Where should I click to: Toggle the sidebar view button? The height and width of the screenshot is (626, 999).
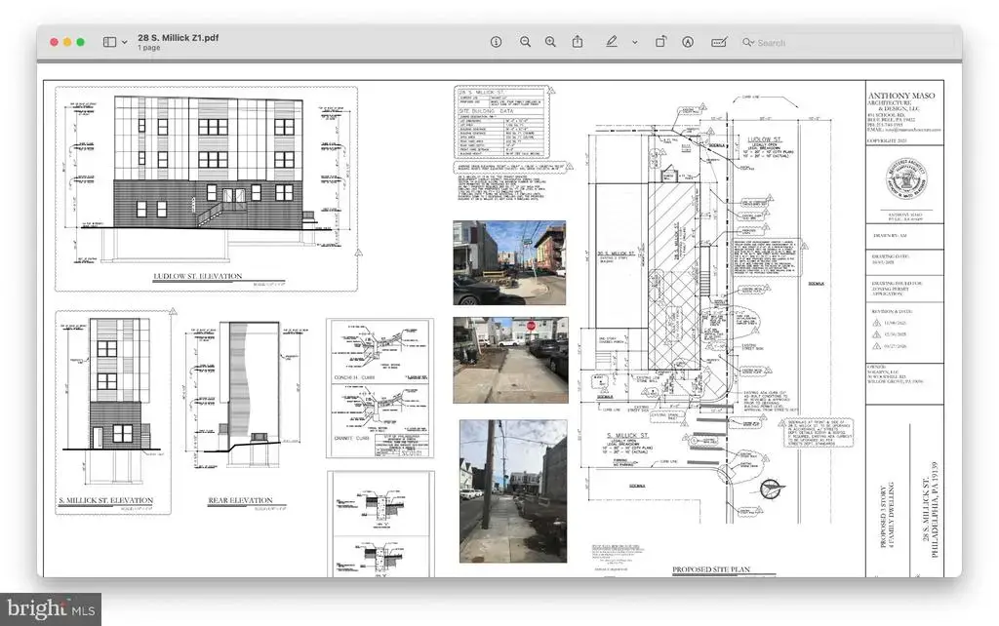pos(109,42)
